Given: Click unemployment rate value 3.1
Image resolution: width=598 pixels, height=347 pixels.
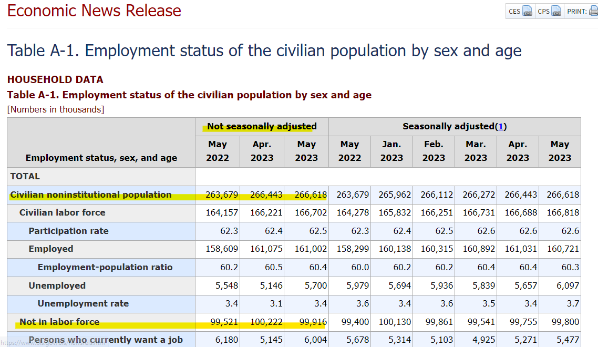Looking at the screenshot, I should click(276, 303).
